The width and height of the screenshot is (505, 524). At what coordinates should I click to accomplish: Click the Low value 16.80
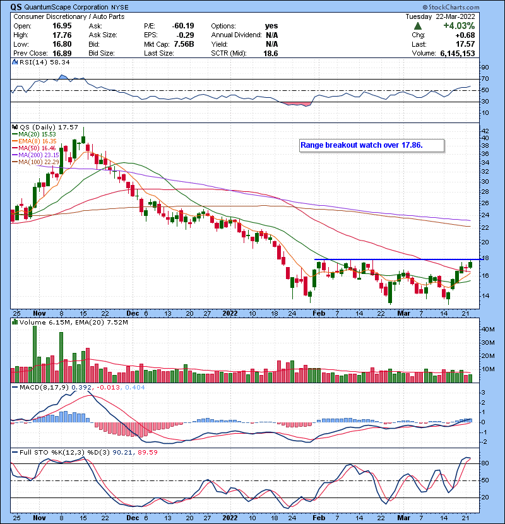pos(62,44)
